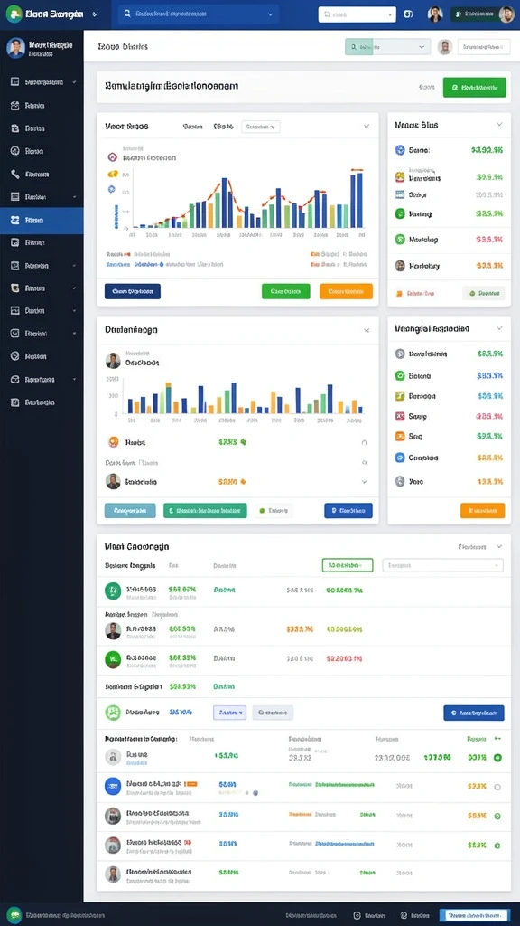Expand the topmost sidebar item's chevron
This screenshot has width=520, height=926.
click(x=74, y=82)
